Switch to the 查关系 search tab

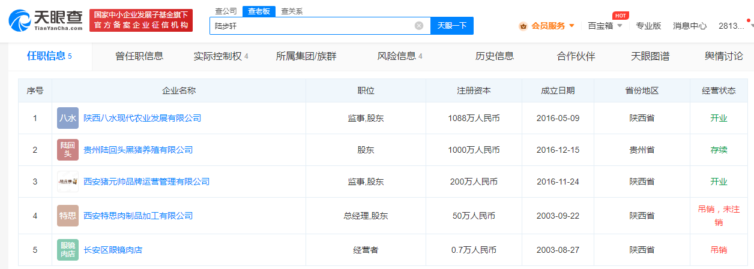pos(292,11)
